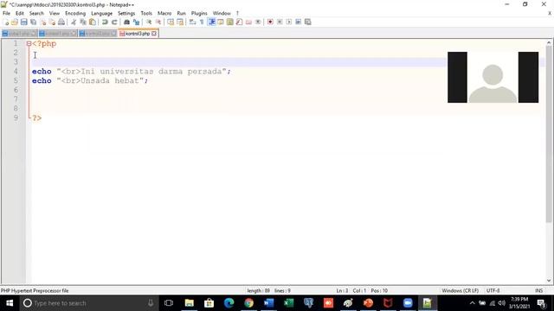Open the User Defined Language dialog icon

pos(221,22)
